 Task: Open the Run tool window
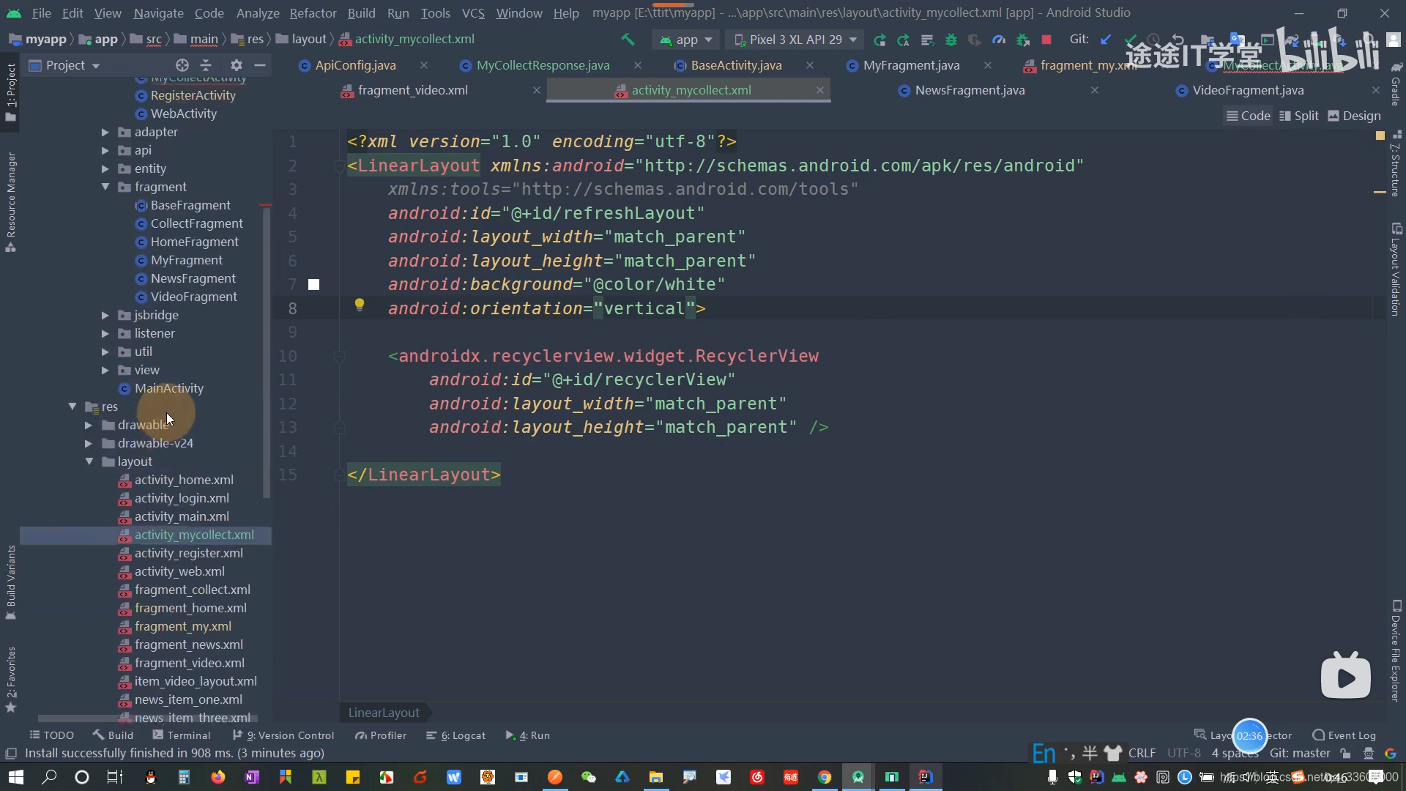527,735
